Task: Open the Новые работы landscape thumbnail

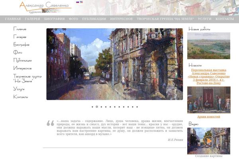Action: coord(209,46)
